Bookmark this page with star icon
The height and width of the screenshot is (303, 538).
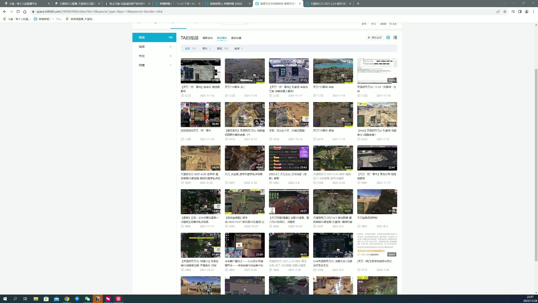pos(505,12)
